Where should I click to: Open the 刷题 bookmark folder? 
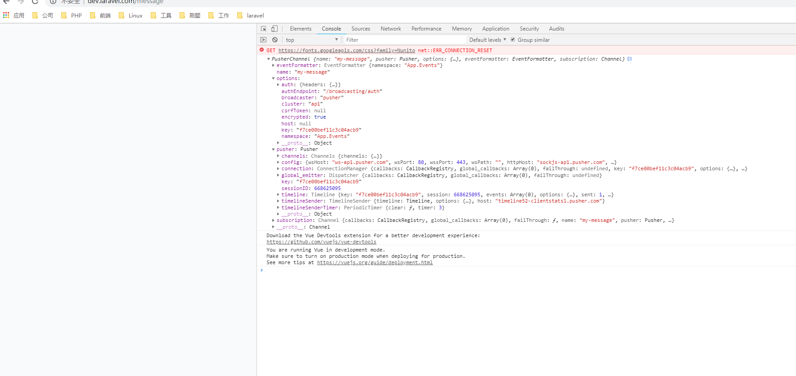pyautogui.click(x=190, y=15)
